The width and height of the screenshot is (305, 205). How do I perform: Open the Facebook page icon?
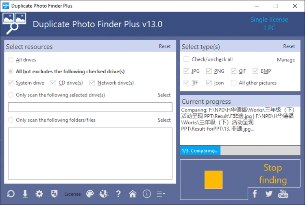[255, 194]
